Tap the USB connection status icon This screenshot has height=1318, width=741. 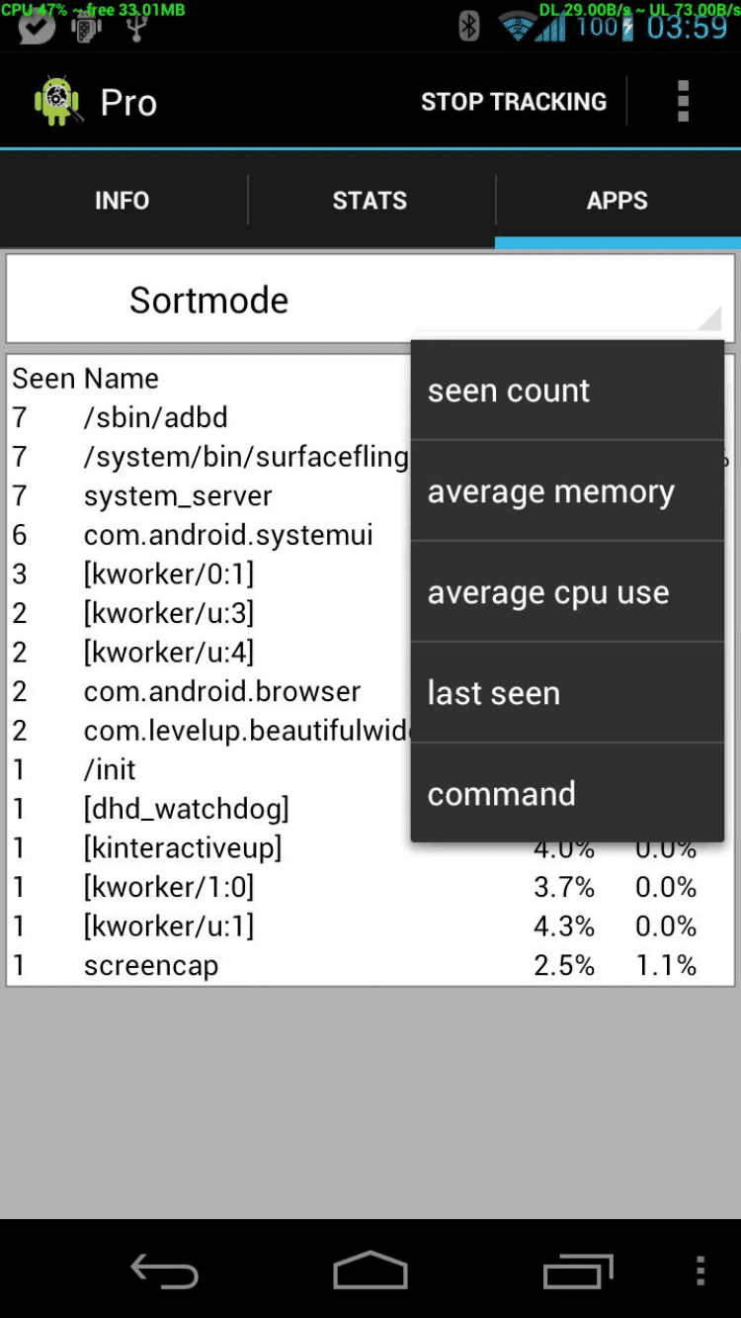136,28
